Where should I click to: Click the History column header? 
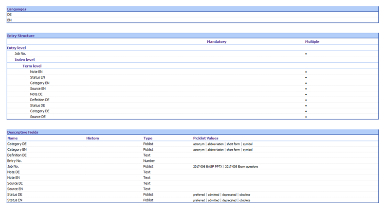pyautogui.click(x=92, y=138)
